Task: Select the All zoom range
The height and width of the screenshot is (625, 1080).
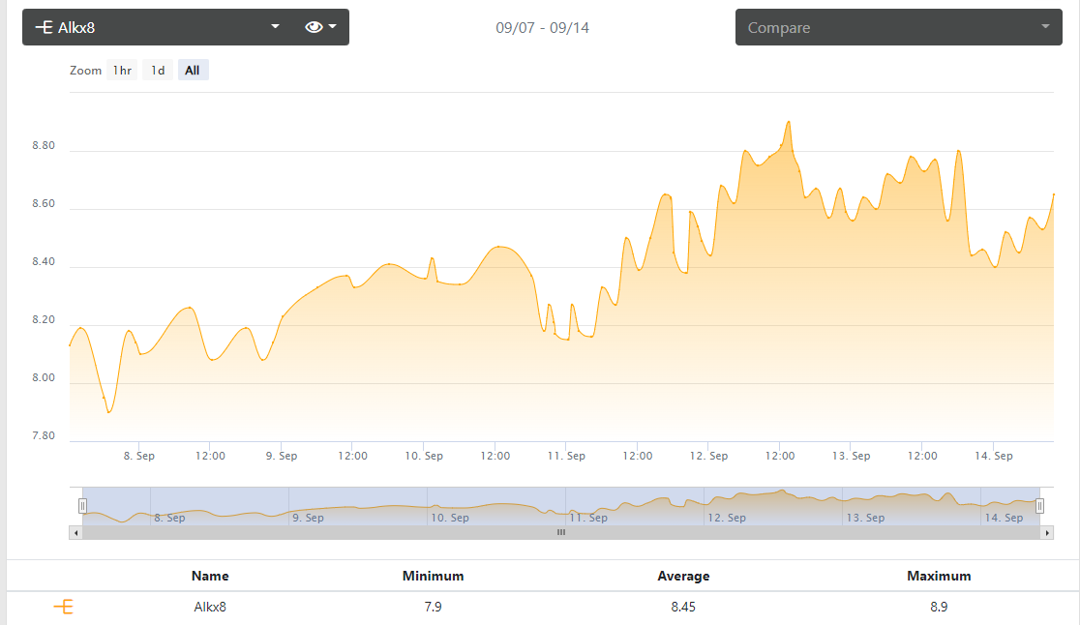Action: (193, 71)
